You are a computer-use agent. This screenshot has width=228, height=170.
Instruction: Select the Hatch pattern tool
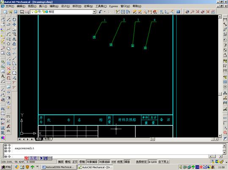pos(8,63)
